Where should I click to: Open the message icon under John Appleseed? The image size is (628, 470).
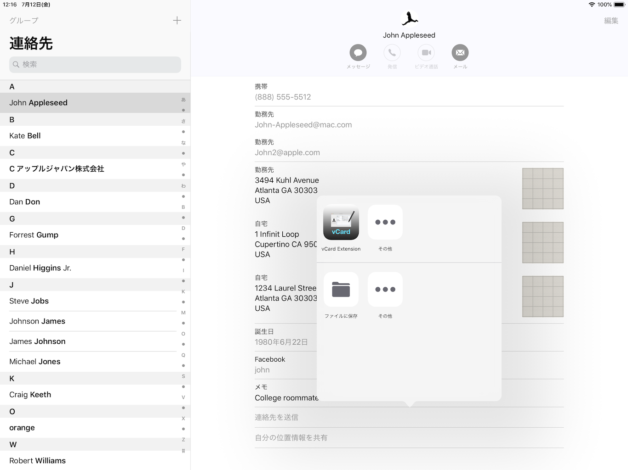point(358,53)
